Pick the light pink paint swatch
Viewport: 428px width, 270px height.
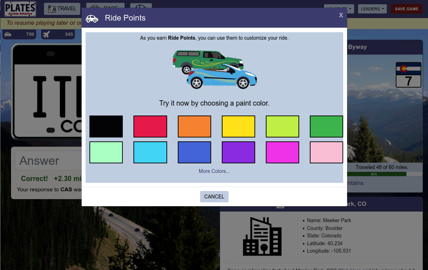pyautogui.click(x=326, y=152)
